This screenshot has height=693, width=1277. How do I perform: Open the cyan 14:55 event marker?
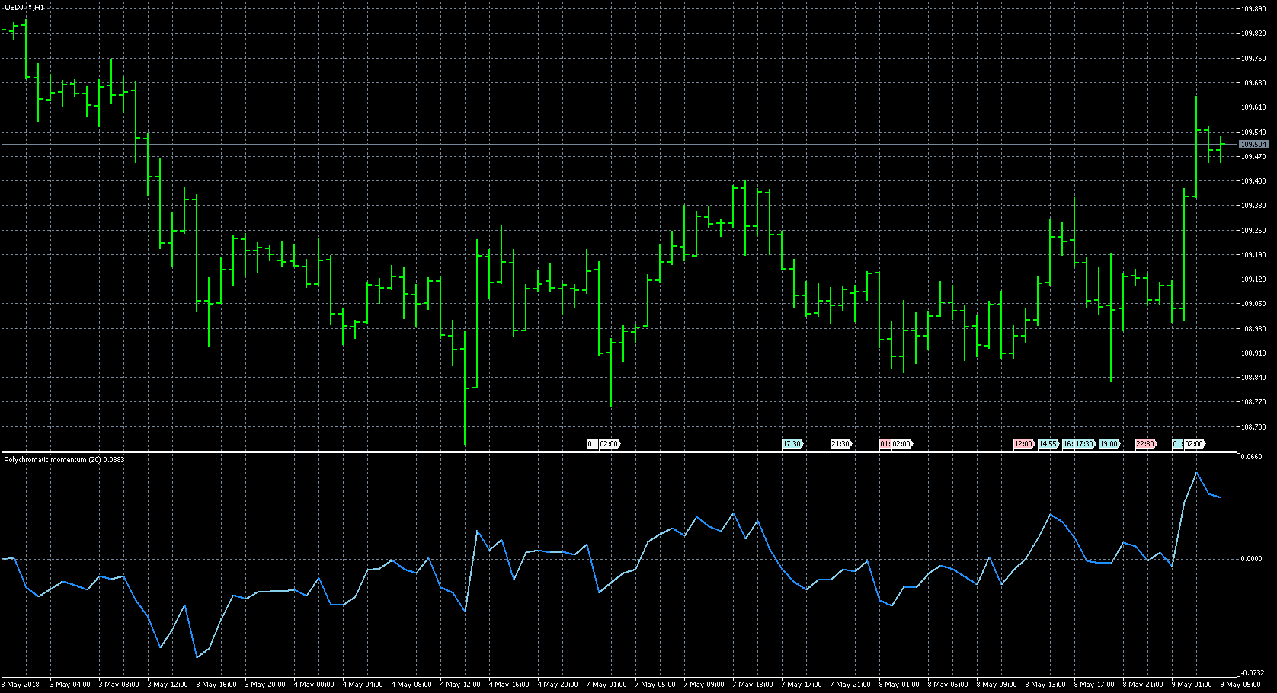(x=1048, y=444)
